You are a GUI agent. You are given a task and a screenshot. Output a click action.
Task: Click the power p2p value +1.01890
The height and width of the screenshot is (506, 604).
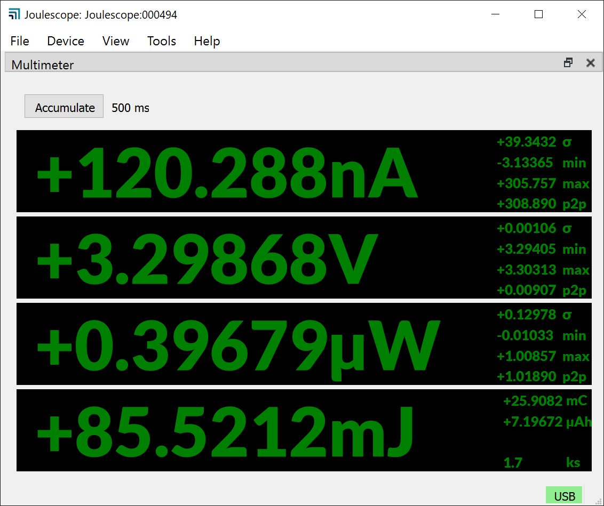click(526, 376)
